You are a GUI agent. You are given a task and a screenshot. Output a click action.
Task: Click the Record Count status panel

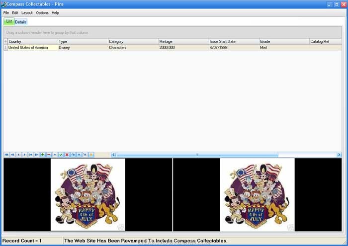click(31, 241)
